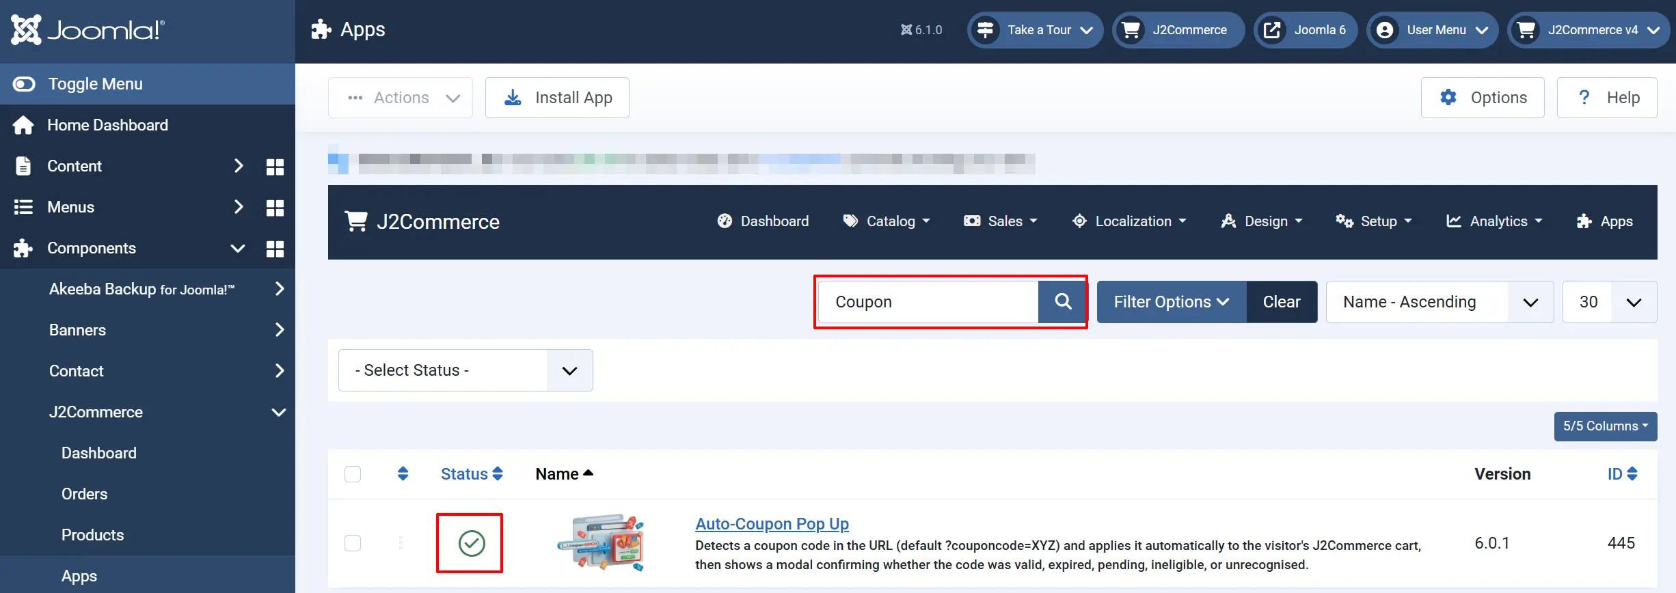1676x593 pixels.
Task: Sort the table by ordering column icon
Action: (403, 474)
